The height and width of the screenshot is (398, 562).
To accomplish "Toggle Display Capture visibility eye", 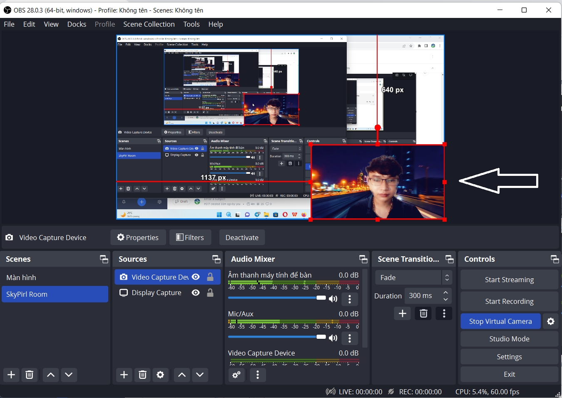I will tap(196, 293).
